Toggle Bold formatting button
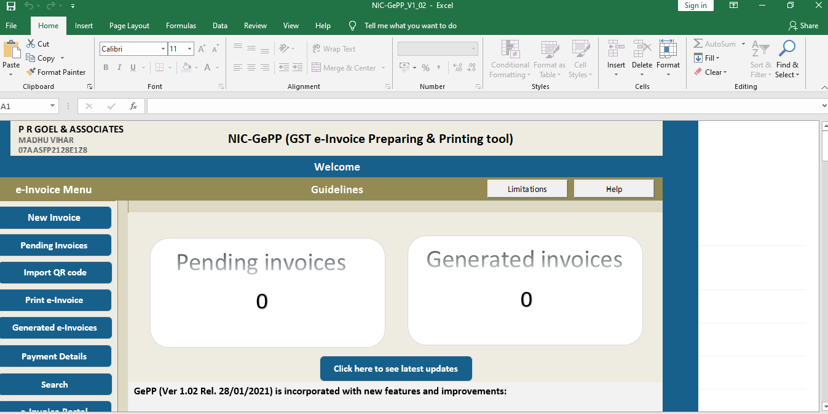This screenshot has height=414, width=828. (106, 67)
